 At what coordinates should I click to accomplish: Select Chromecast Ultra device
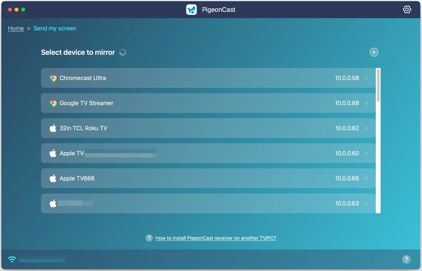[208, 78]
